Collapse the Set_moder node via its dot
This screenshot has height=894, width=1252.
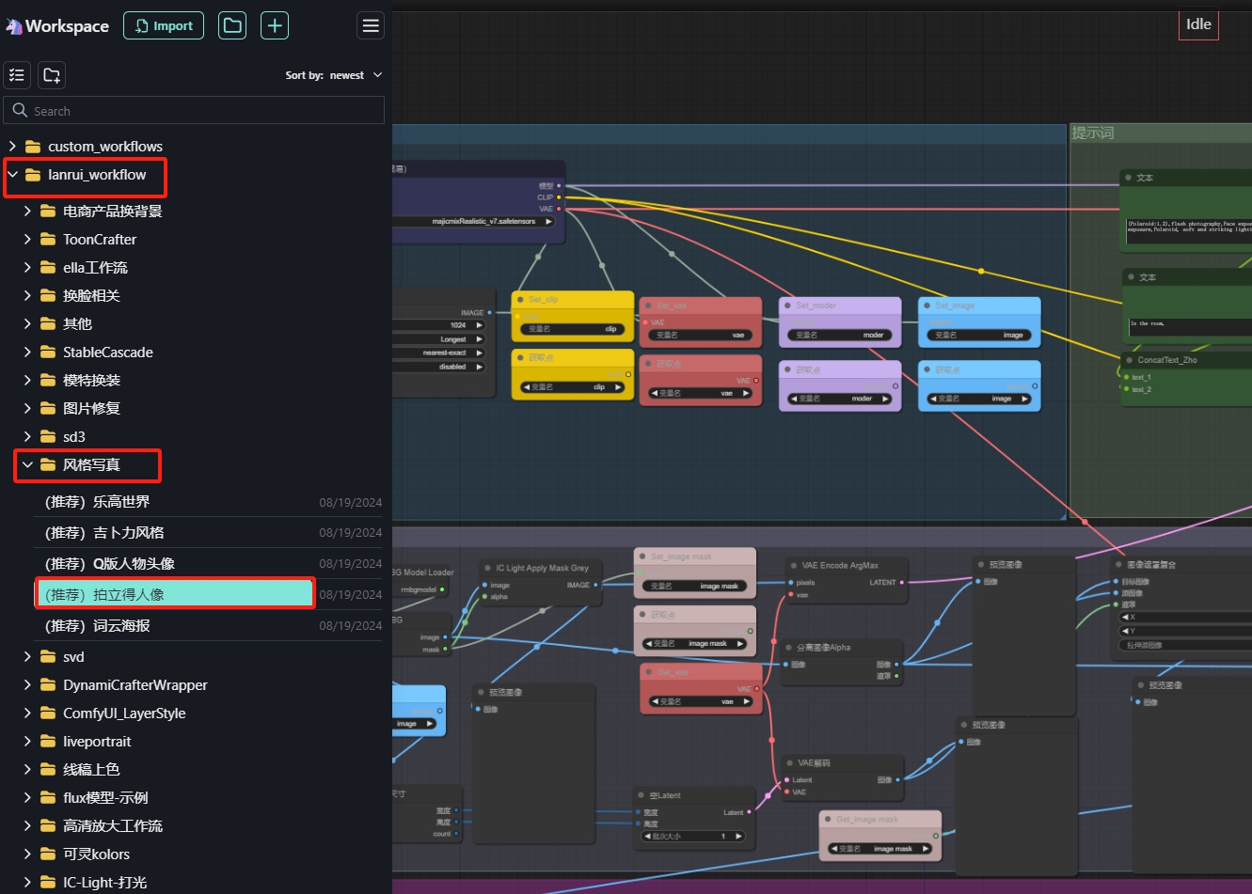787,306
